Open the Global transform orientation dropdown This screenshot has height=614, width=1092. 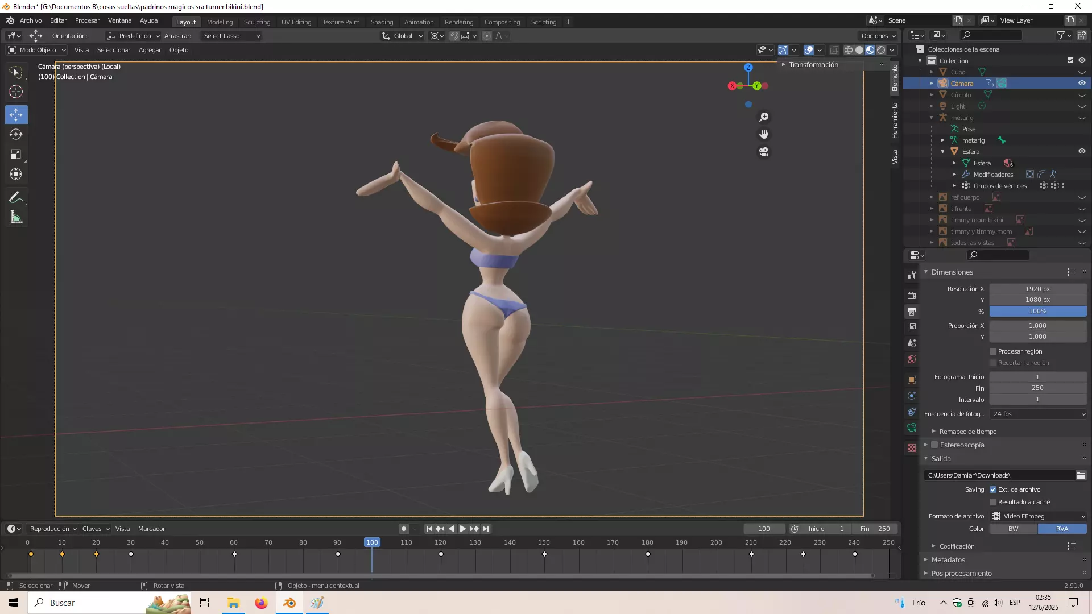[x=403, y=36]
